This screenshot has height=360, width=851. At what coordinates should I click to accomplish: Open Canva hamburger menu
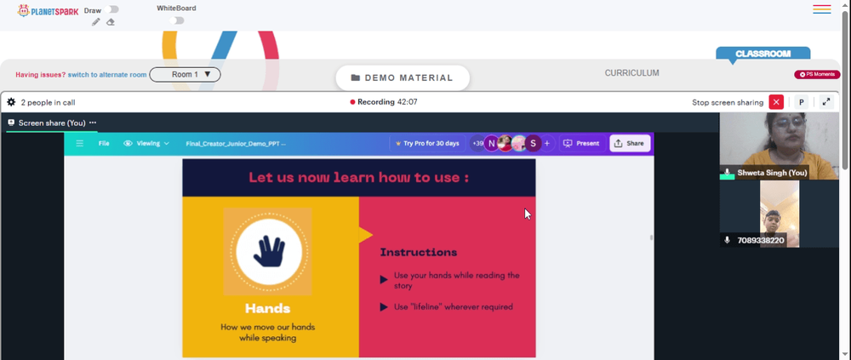(x=80, y=143)
